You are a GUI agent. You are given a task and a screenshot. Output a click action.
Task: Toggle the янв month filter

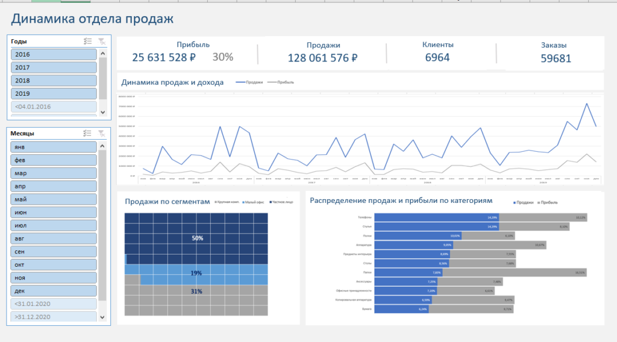54,147
